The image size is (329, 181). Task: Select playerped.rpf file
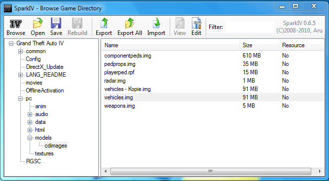pyautogui.click(x=119, y=72)
